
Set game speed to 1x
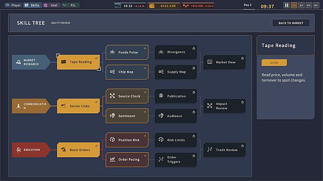[x=294, y=5]
